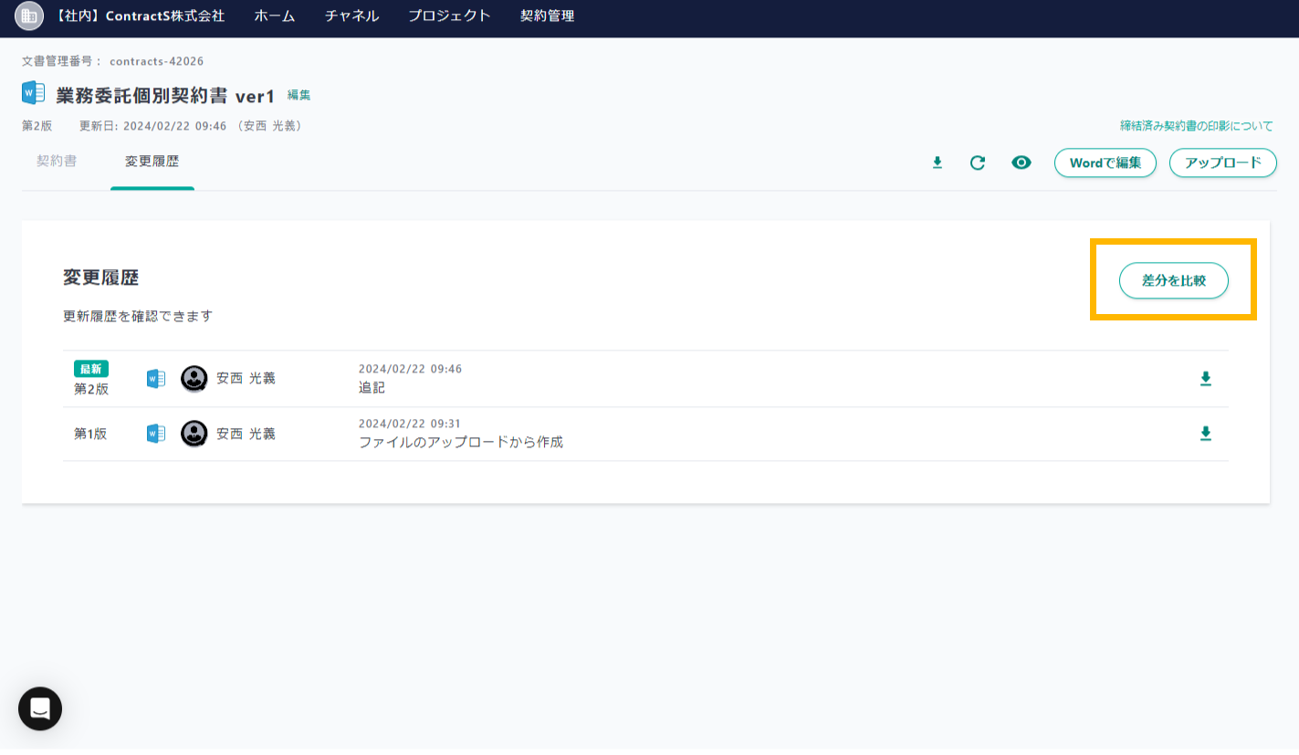This screenshot has height=755, width=1299.
Task: Open 締結済み契約書の印影について link
Action: click(x=1197, y=126)
